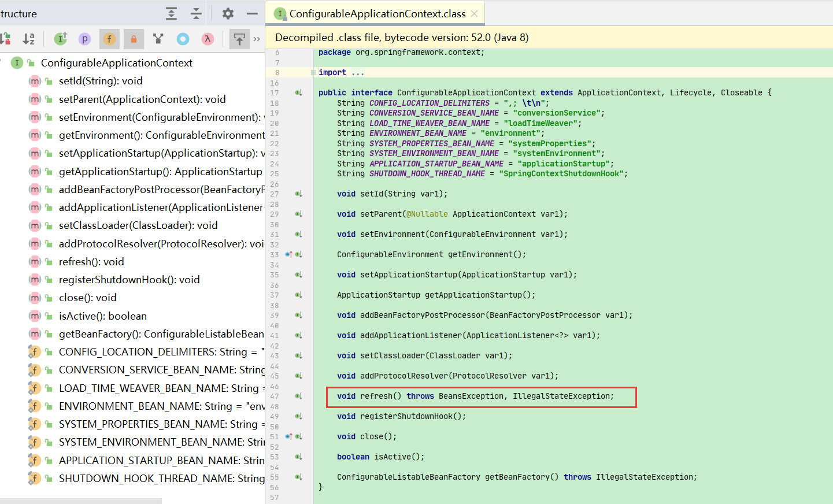This screenshot has height=504, width=833.
Task: Click overrides gutter icon on line 51
Action: pos(288,436)
